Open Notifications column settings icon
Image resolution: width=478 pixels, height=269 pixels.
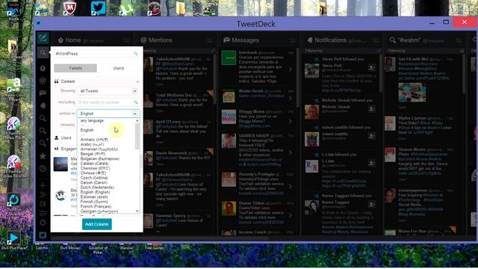(376, 40)
